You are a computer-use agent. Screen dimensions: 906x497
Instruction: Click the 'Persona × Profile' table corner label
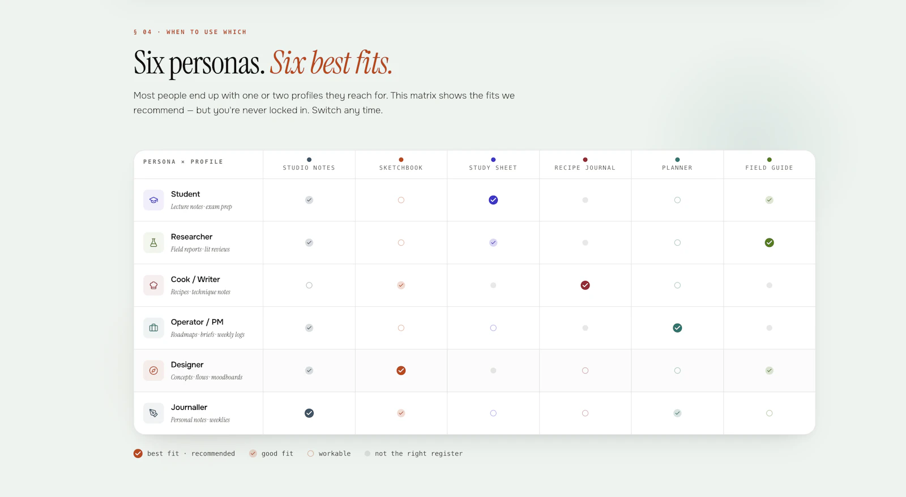pyautogui.click(x=183, y=162)
